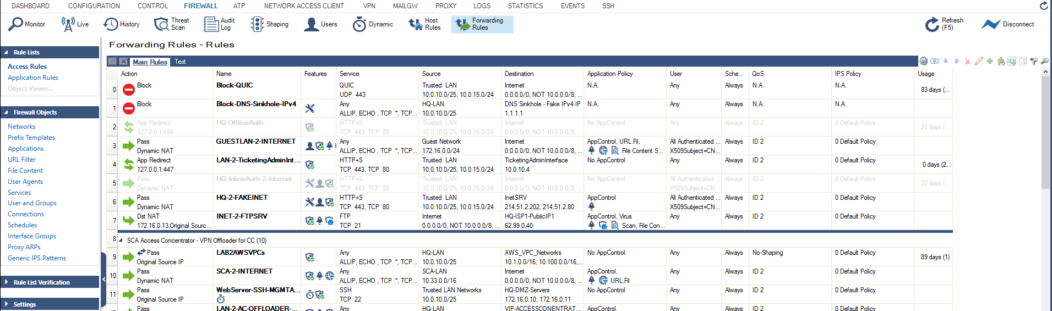Expand the Rule List Verification panel
1052x311 pixels.
(x=6, y=282)
